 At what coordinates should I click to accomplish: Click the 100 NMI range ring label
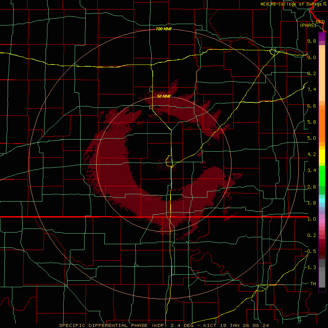coord(164,29)
